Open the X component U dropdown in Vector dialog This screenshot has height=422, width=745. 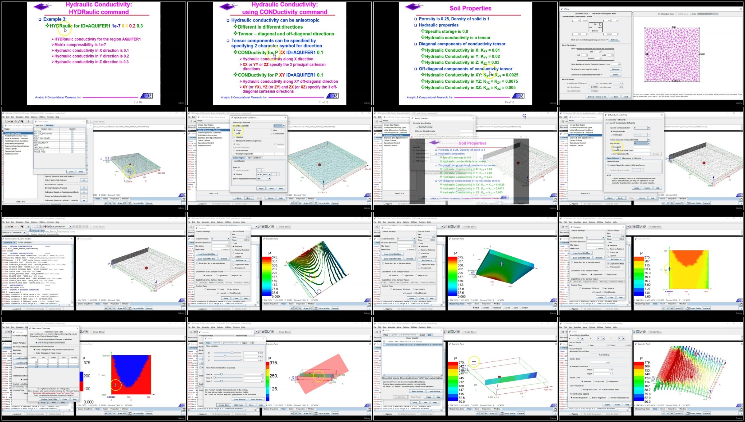(582, 338)
